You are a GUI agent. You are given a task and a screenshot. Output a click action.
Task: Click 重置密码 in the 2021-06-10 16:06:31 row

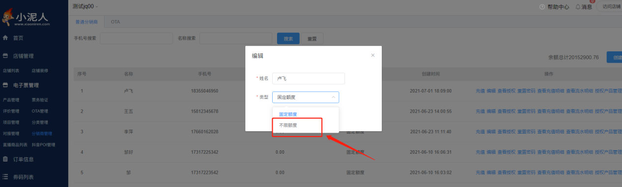point(526,152)
